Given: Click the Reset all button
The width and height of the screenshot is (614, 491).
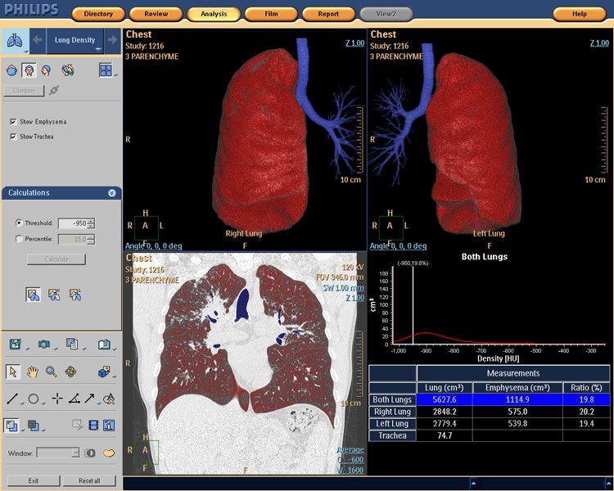Looking at the screenshot, I should point(89,480).
